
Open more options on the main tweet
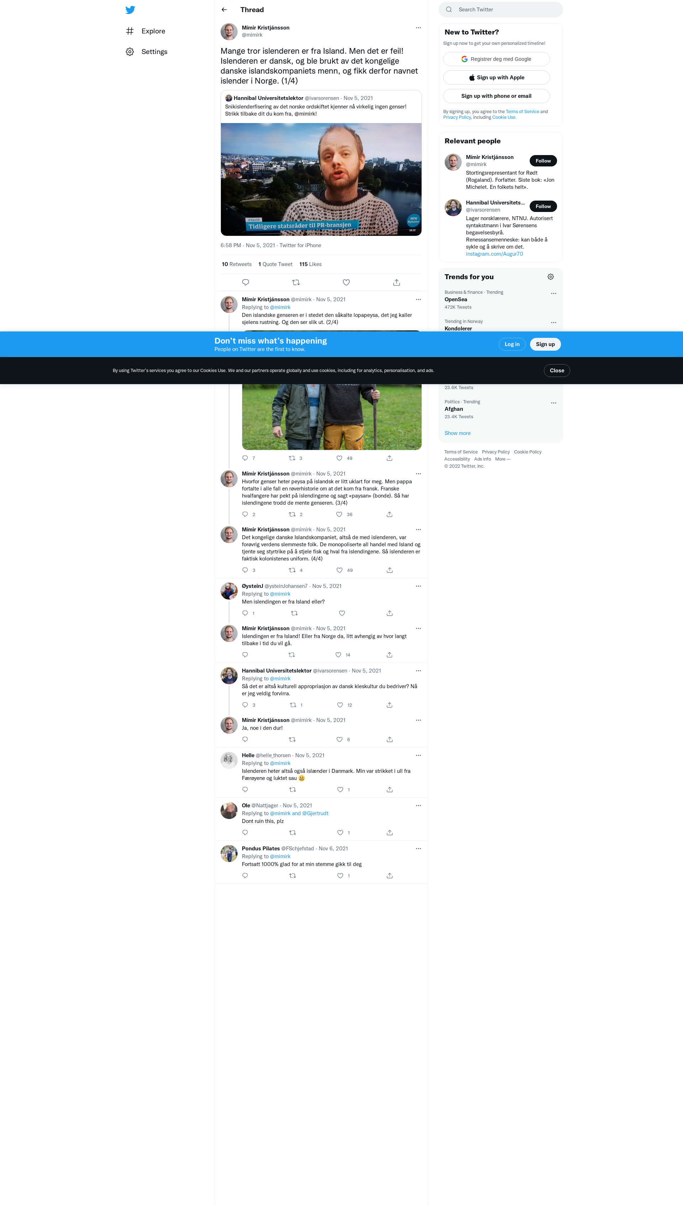(x=418, y=28)
